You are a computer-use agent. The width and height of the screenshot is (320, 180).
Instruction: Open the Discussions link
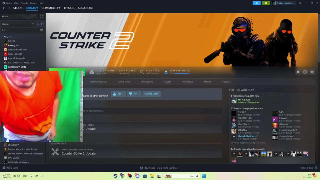click(147, 82)
